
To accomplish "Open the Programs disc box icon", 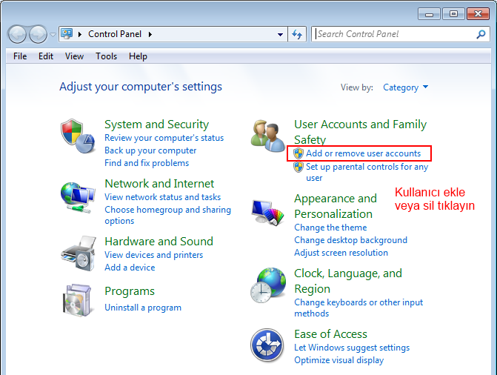I will tap(78, 300).
